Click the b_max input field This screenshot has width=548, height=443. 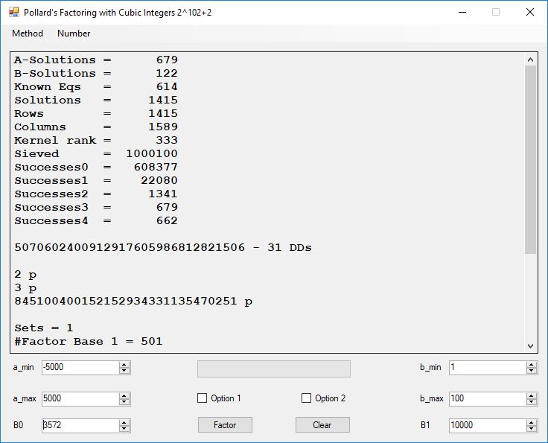pyautogui.click(x=486, y=398)
